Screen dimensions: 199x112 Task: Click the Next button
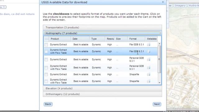(157, 104)
